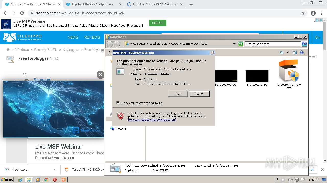Open the NEWS menu on FileHippo
Screen dimensions: 327x183
click(73, 37)
